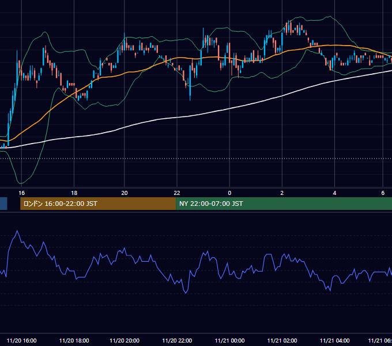Click hour label 16 on price chart axis
This screenshot has width=392, height=346.
coord(21,193)
